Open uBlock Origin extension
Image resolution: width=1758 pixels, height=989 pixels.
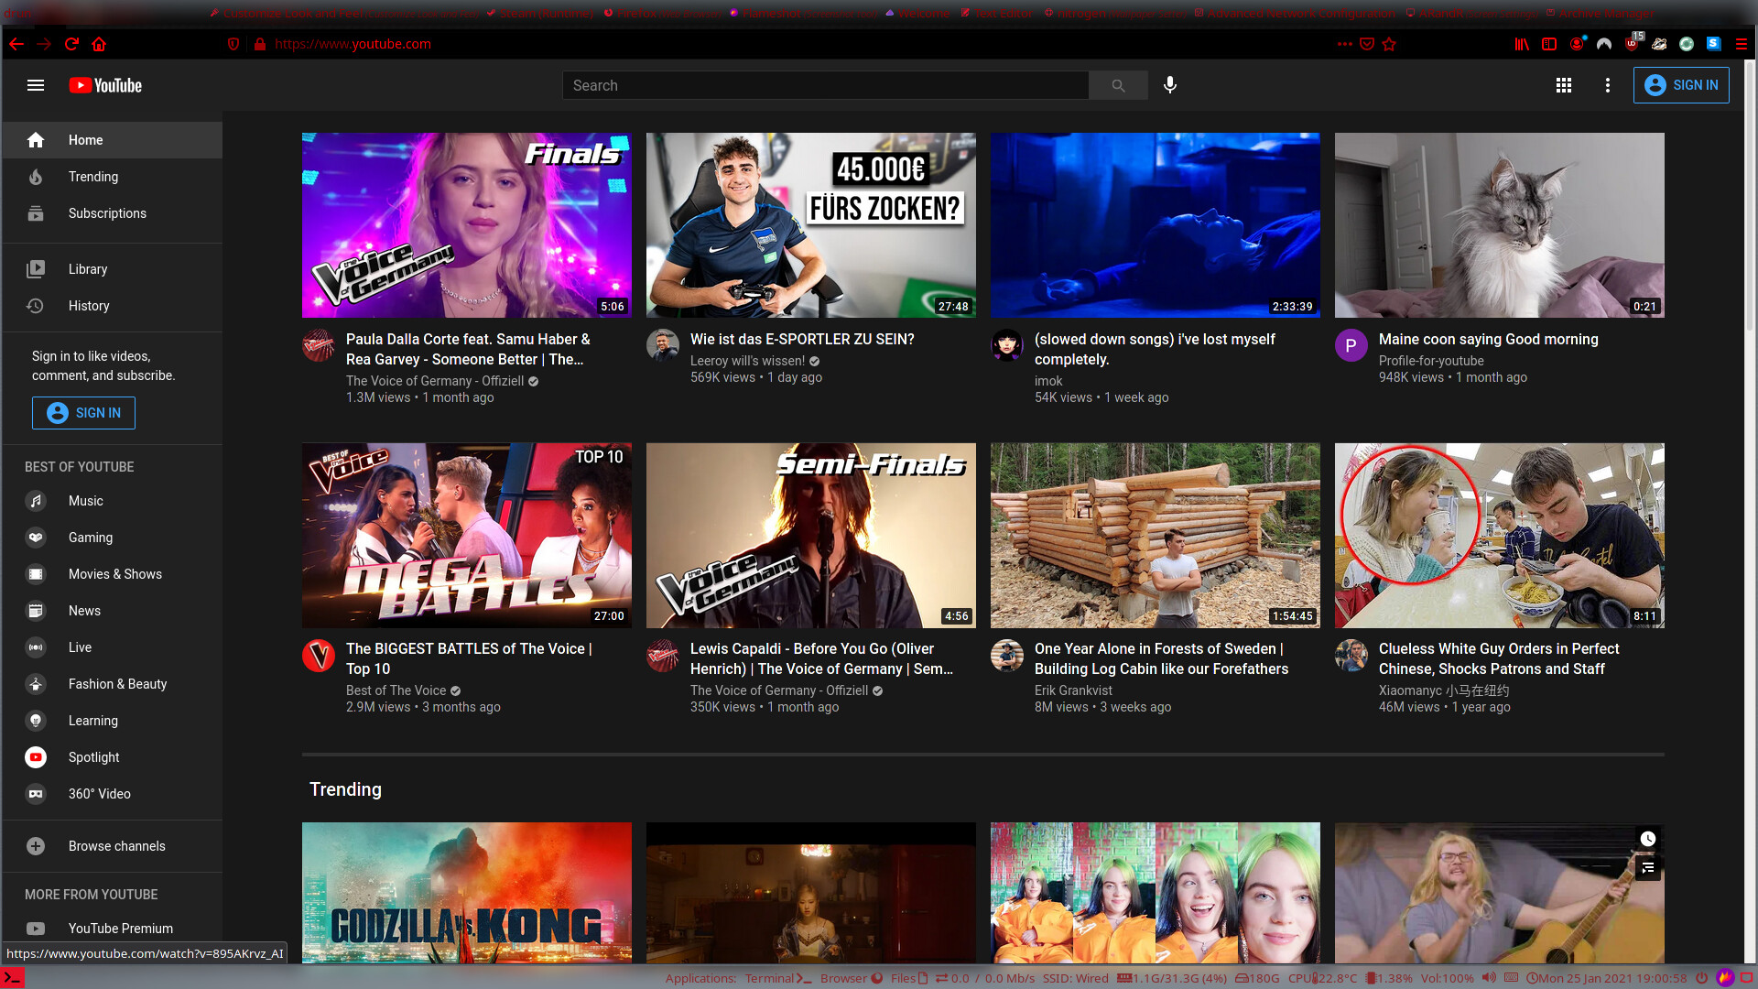click(x=1633, y=43)
